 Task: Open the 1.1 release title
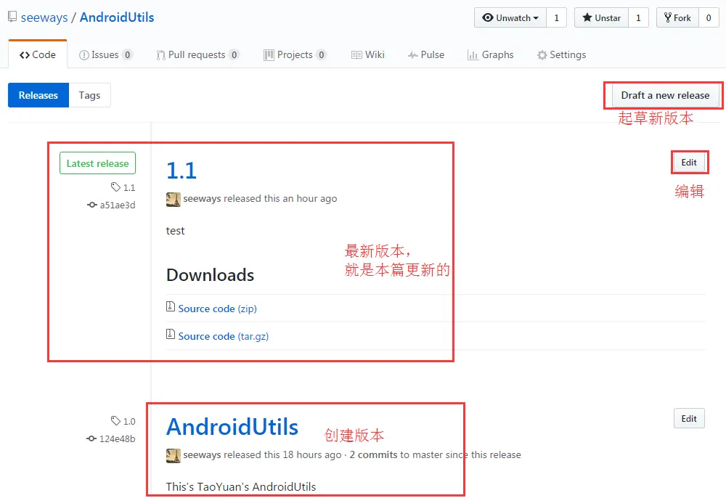181,171
